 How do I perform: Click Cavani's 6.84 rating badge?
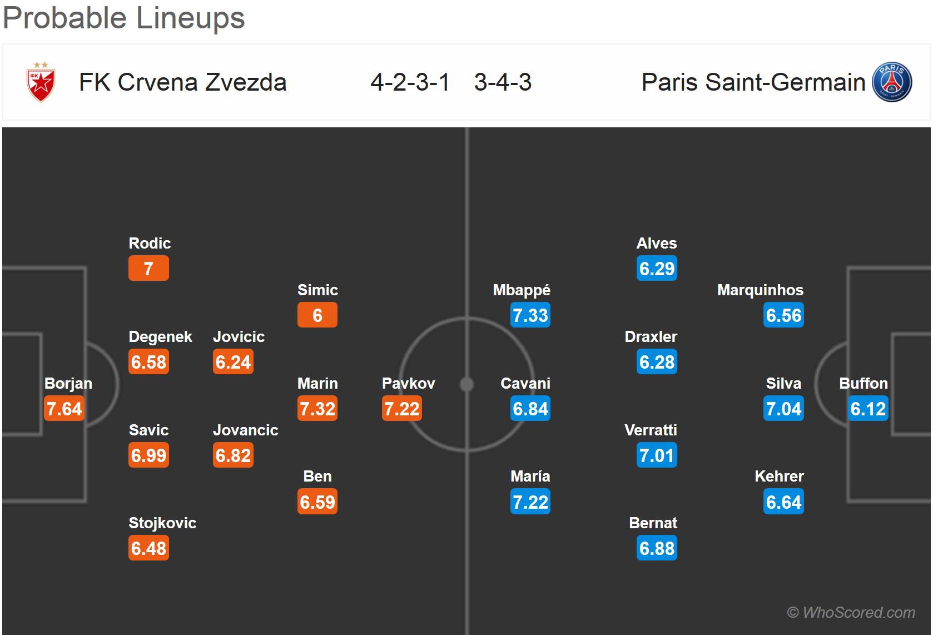(x=530, y=409)
